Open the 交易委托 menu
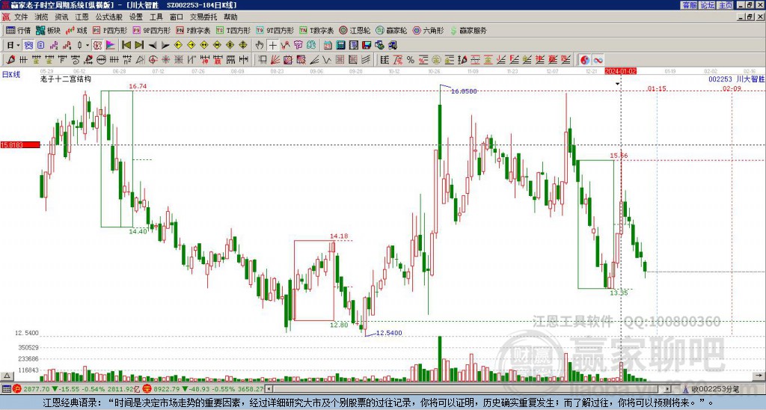Image resolution: width=766 pixels, height=410 pixels. tap(203, 17)
